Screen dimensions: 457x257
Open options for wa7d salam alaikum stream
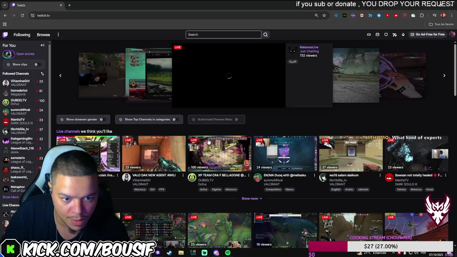[380, 175]
